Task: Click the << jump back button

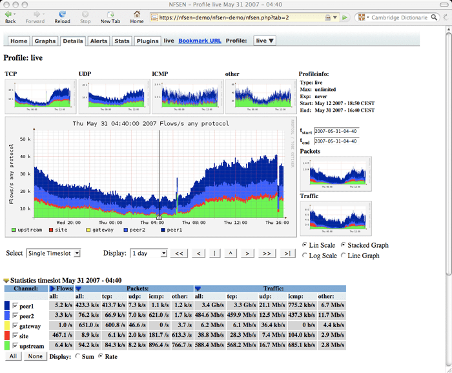Action: tap(179, 254)
